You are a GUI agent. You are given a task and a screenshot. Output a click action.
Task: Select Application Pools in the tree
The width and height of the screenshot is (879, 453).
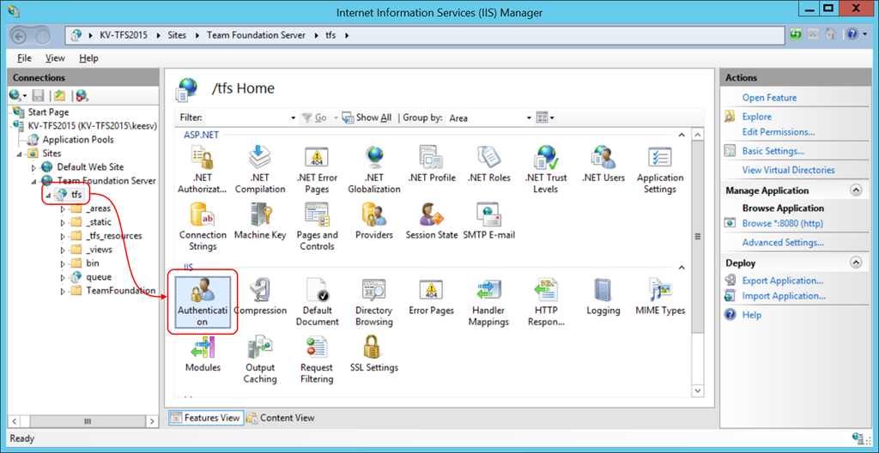coord(78,140)
